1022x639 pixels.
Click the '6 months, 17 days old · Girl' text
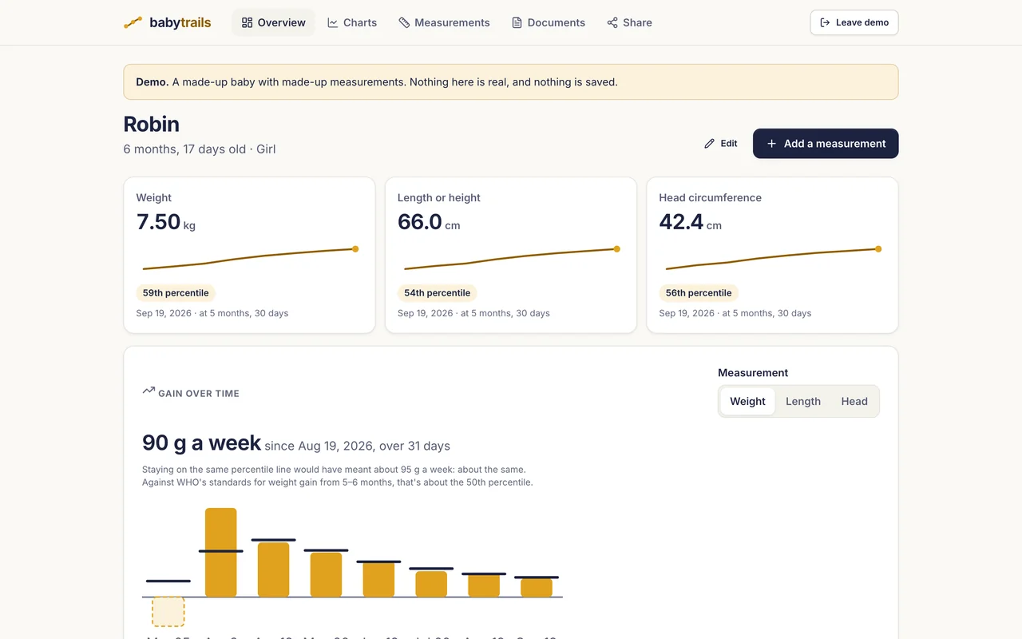coord(200,149)
